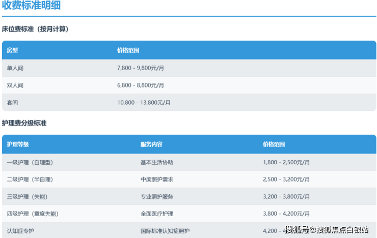Image resolution: width=377 pixels, height=238 pixels.
Task: Click the 6,800 - 8,800元/月 price cell
Action: (x=141, y=85)
